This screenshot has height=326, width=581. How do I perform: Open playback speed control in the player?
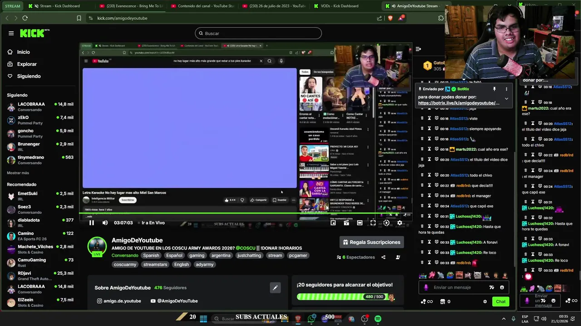coord(386,223)
